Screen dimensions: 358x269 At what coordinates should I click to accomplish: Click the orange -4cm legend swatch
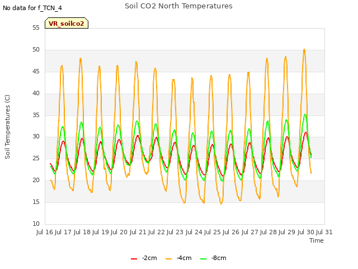169,259
